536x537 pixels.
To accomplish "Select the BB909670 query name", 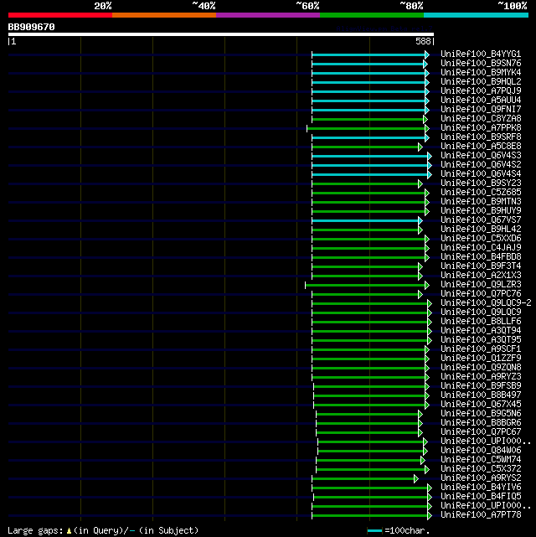I will 31,27.
